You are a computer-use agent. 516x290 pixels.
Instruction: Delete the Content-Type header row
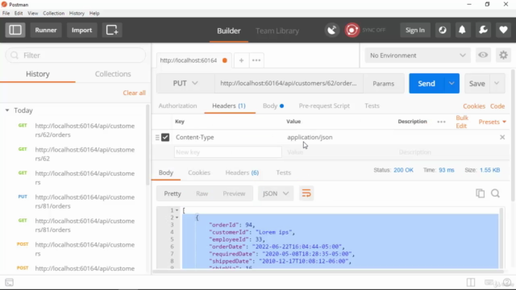tap(502, 137)
